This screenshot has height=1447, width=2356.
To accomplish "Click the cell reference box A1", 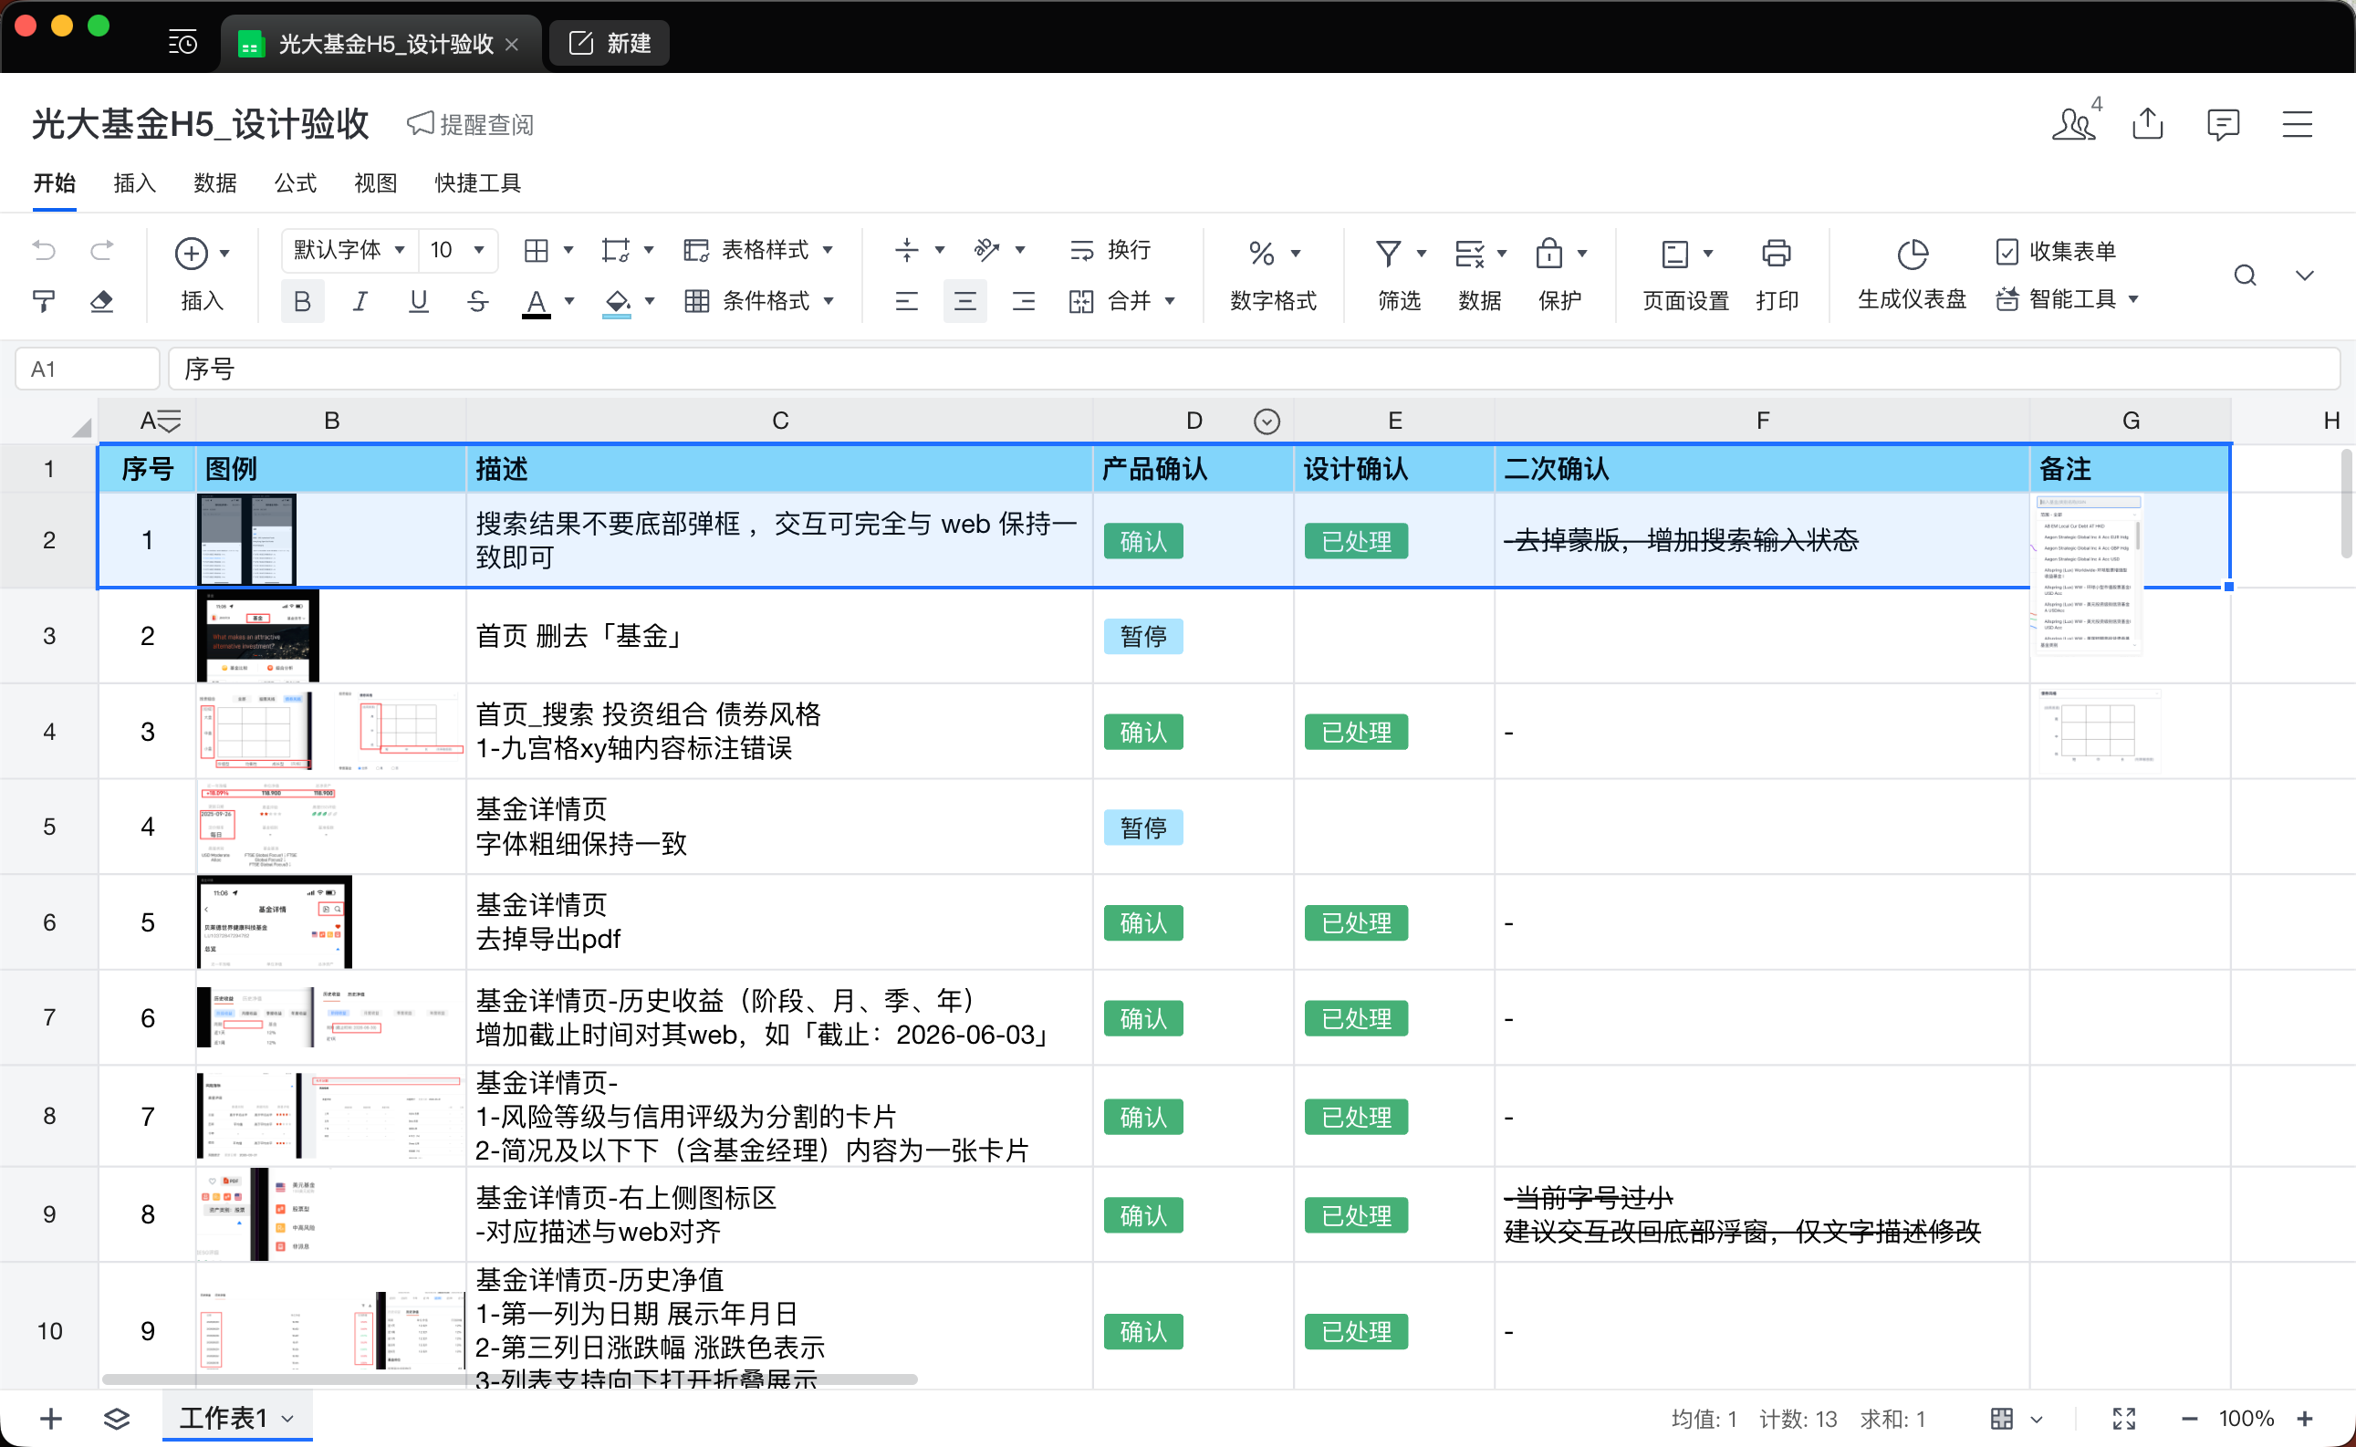I will [87, 370].
